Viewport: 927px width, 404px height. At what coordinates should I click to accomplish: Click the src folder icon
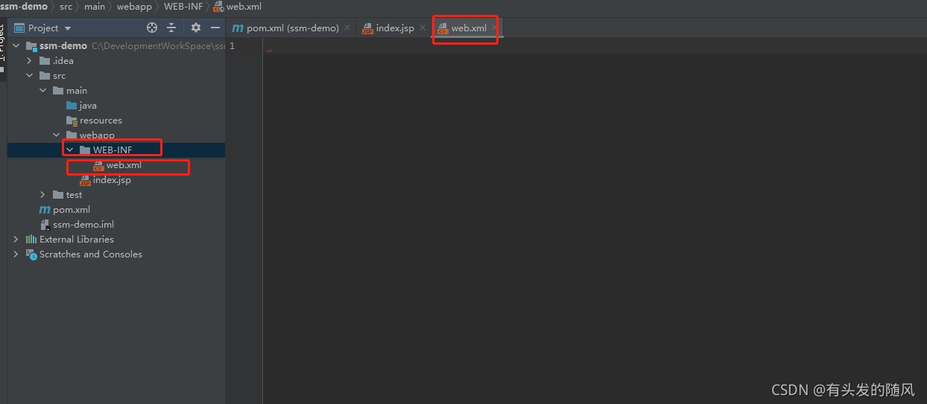coord(45,75)
